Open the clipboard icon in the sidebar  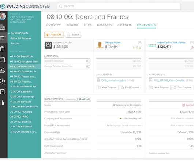[3, 49]
